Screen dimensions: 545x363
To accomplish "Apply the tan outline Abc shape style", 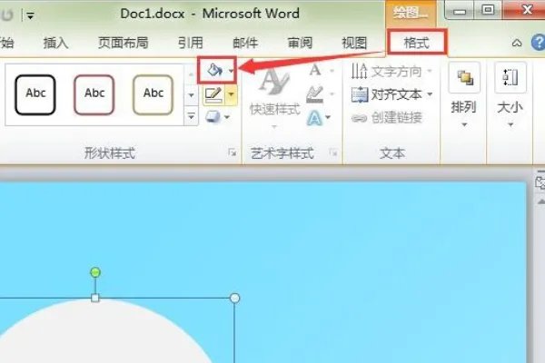I will (153, 94).
